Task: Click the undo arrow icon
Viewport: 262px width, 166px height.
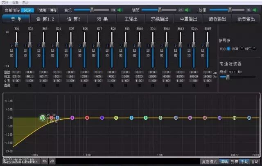Action: click(45, 161)
